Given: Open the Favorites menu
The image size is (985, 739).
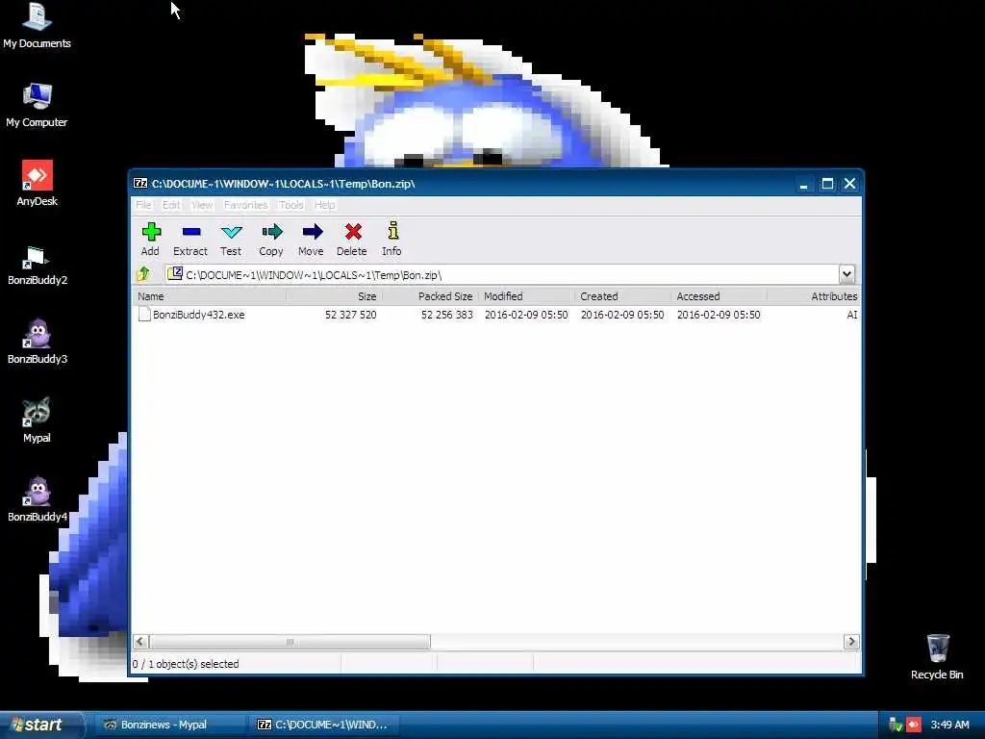Looking at the screenshot, I should pyautogui.click(x=245, y=205).
